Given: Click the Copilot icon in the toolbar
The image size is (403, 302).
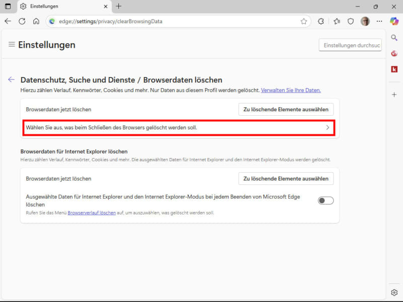Looking at the screenshot, I should point(394,22).
